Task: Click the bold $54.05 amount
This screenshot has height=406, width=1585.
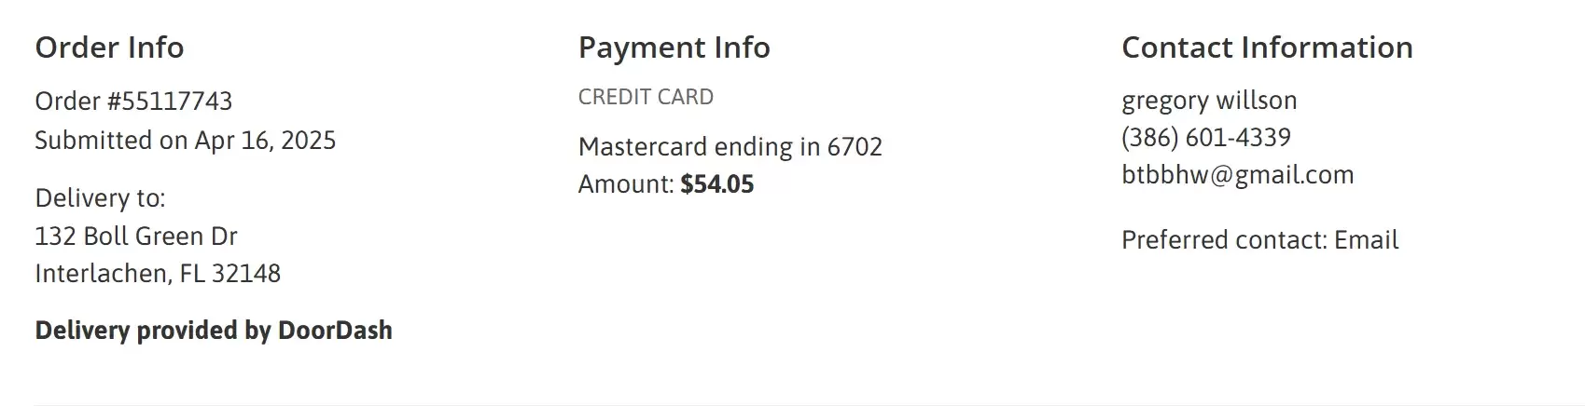Action: tap(717, 184)
